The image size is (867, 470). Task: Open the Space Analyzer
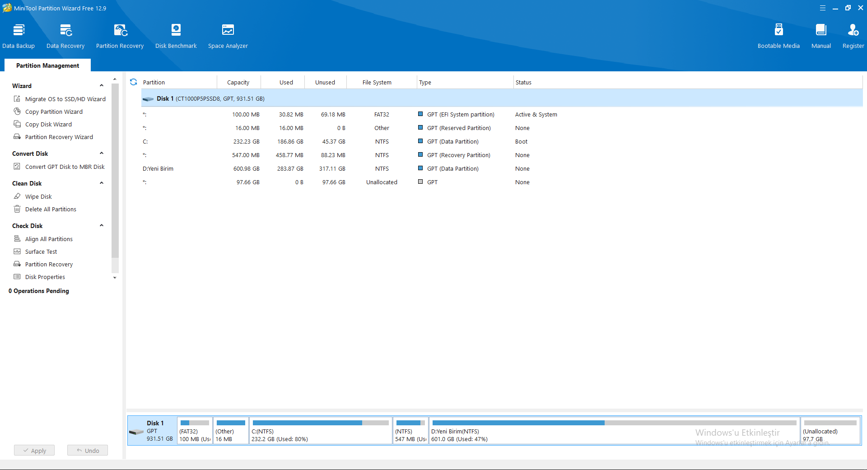coord(228,36)
